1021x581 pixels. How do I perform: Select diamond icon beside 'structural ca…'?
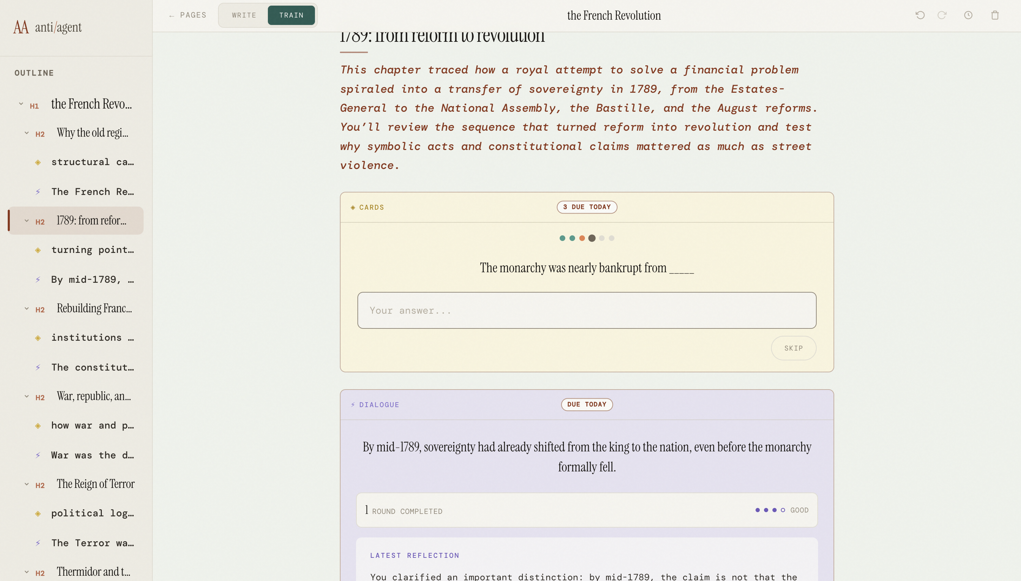[x=38, y=162]
